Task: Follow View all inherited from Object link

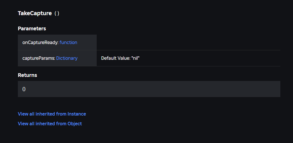Action: (50, 124)
